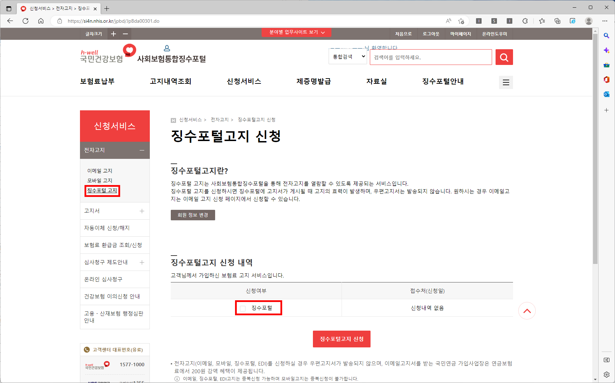Expand the 심사청구 제도안내 section

pyautogui.click(x=142, y=262)
